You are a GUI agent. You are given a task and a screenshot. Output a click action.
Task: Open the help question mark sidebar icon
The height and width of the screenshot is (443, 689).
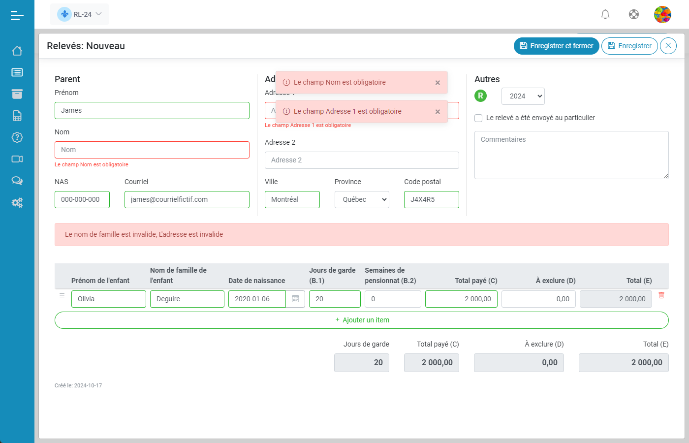pyautogui.click(x=17, y=137)
